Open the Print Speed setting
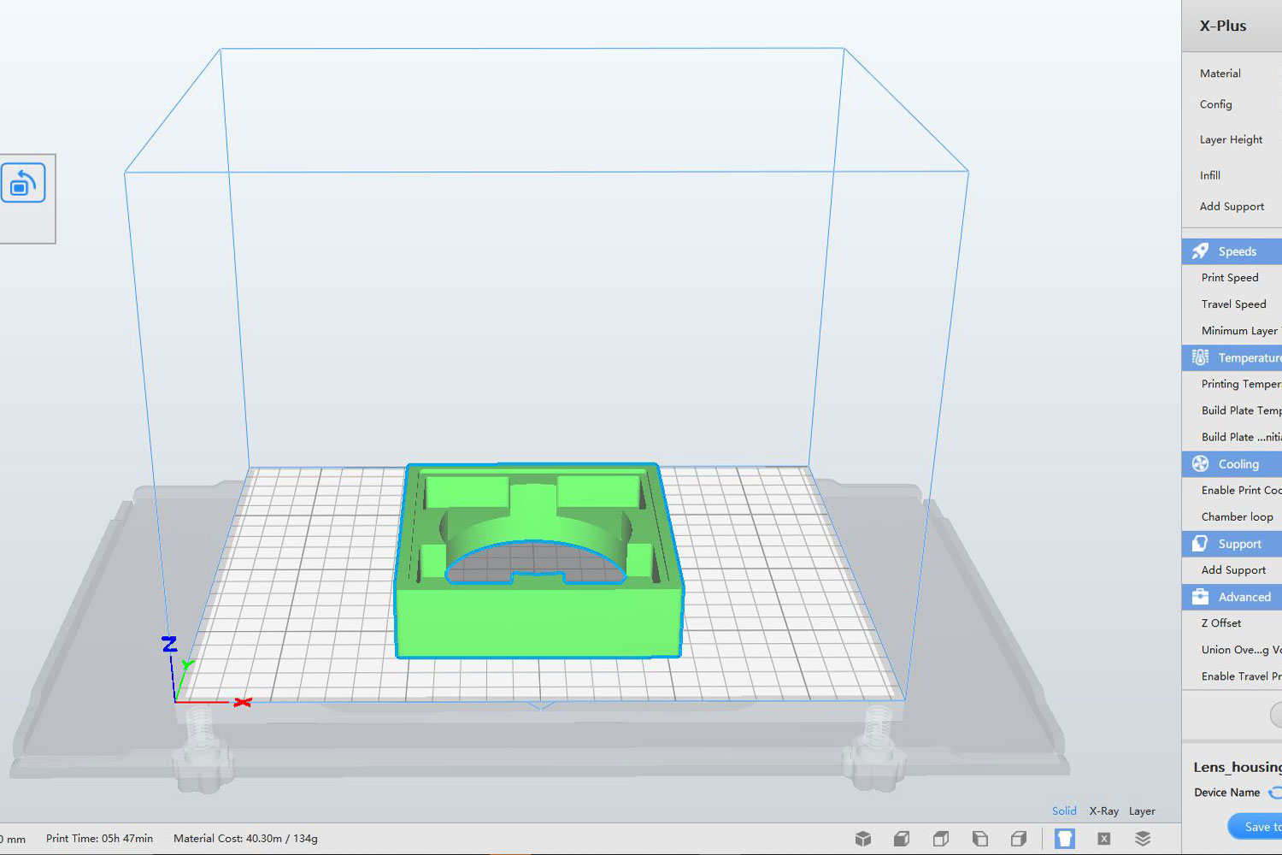Screen dimensions: 1282x855 click(1230, 278)
